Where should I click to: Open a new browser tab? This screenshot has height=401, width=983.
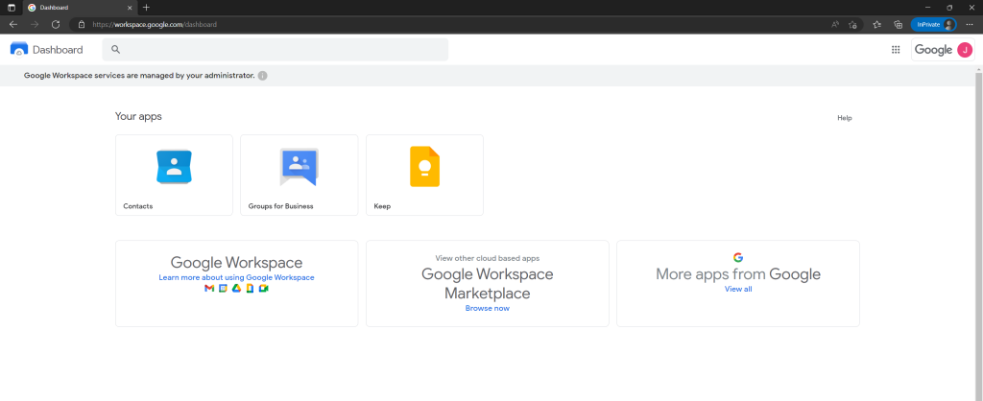(x=146, y=8)
